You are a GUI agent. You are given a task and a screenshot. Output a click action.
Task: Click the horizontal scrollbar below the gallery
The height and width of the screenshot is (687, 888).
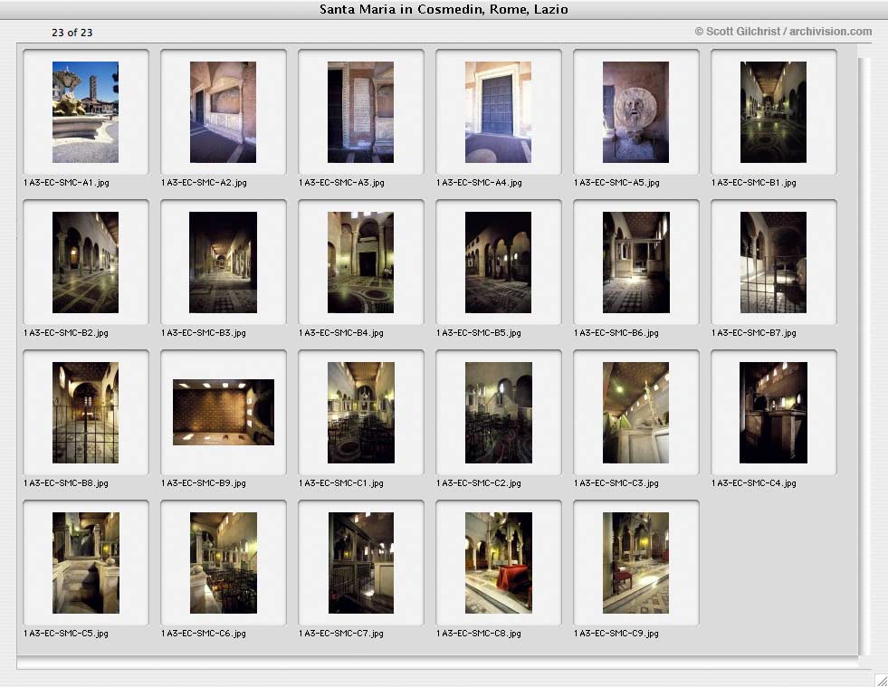coord(436,662)
